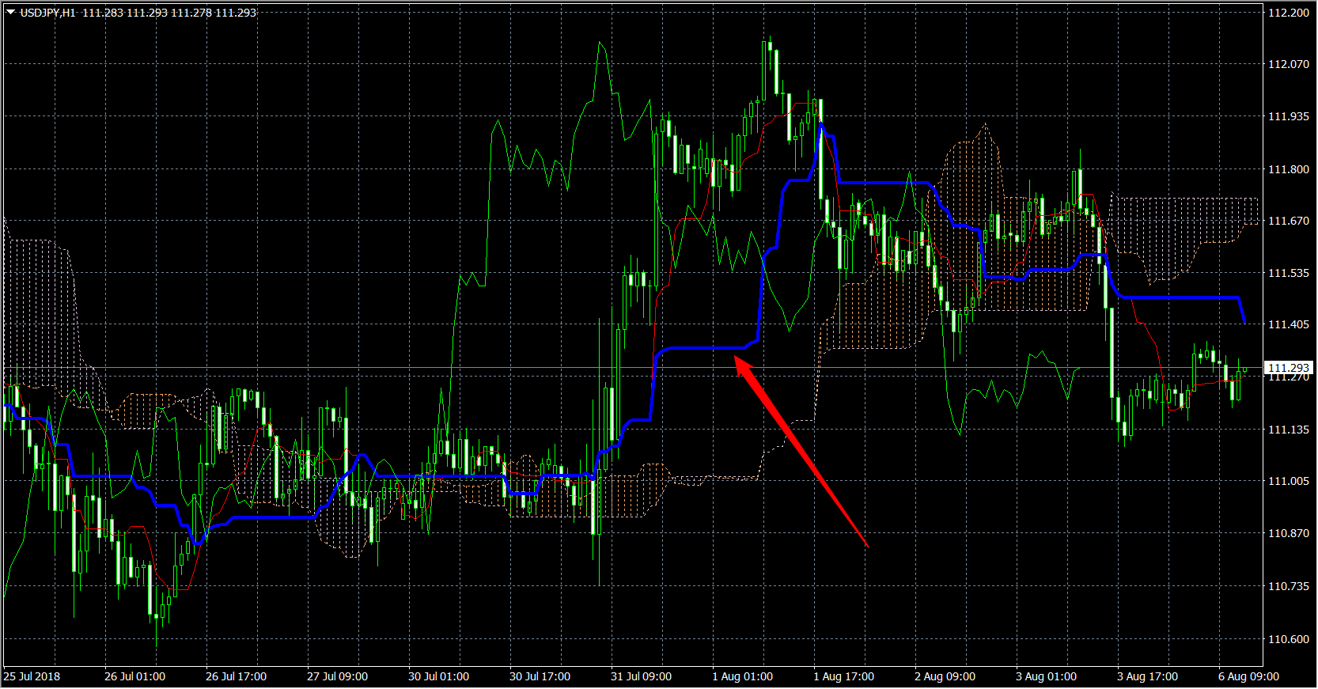This screenshot has width=1318, height=689.
Task: Click the 26 Jul 17:00 time label
Action: tap(236, 676)
